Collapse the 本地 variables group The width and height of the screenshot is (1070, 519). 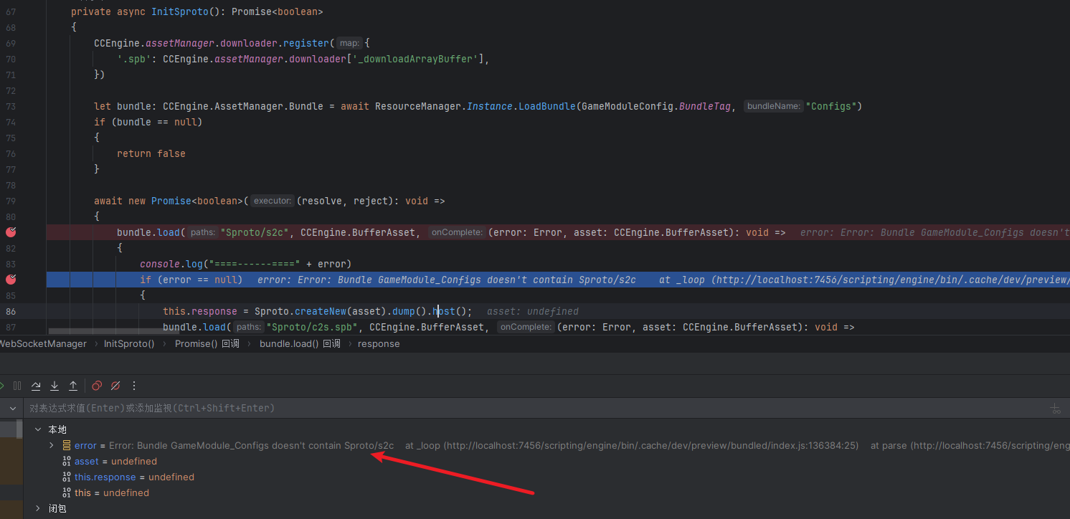click(x=38, y=429)
